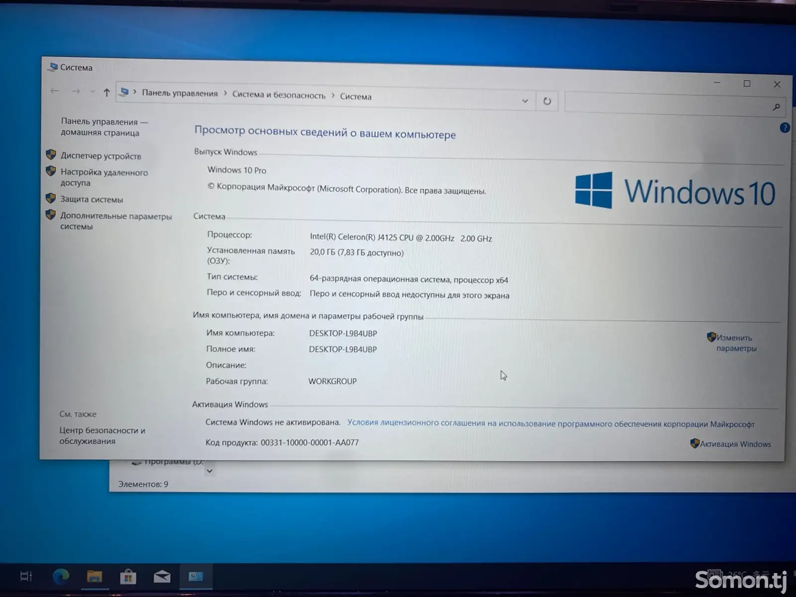This screenshot has width=796, height=597.
Task: Select 'Система' breadcrumb item
Action: [356, 97]
